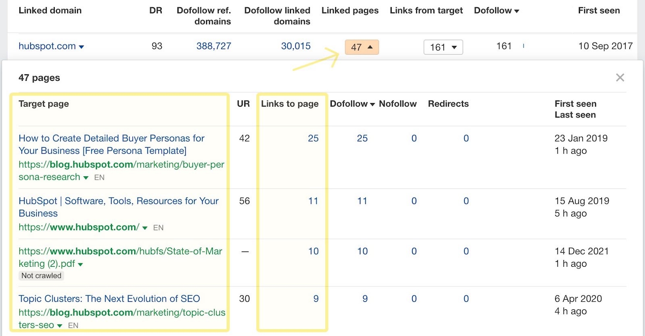645x336 pixels.
Task: Sort by Dofollow column in pages panel
Action: [352, 104]
